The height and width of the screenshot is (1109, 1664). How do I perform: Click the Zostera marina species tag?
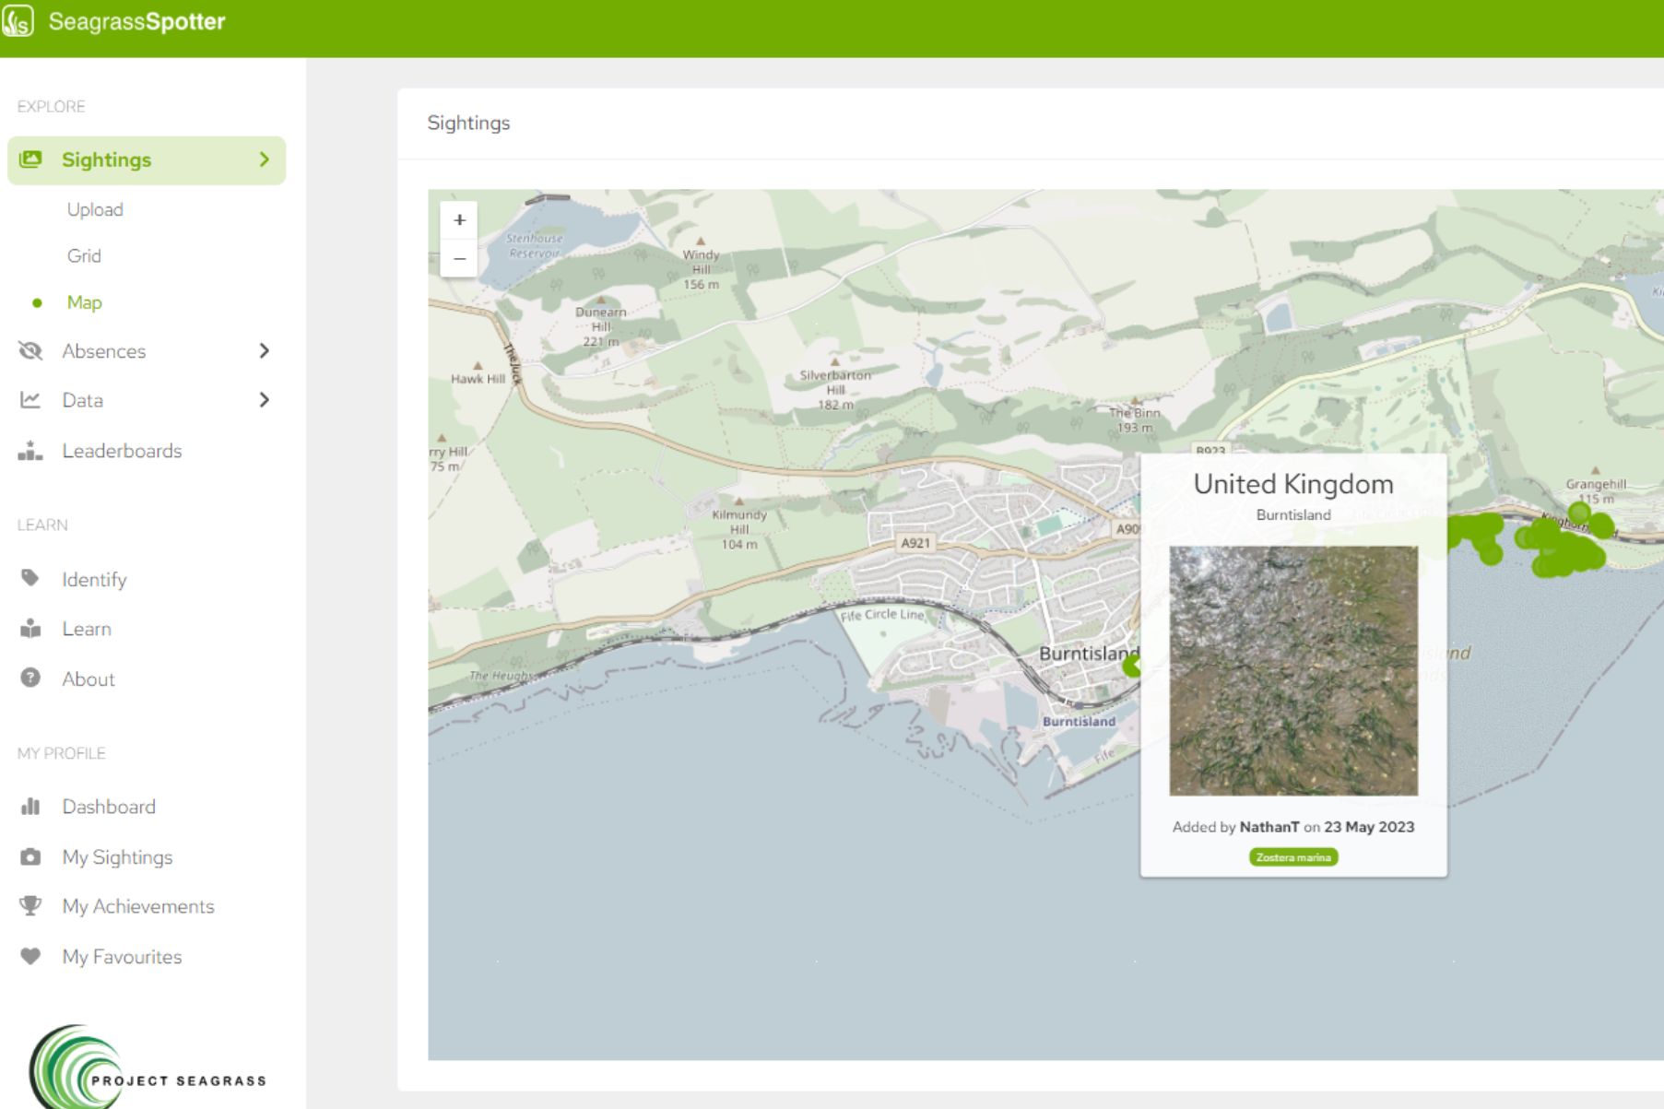point(1292,857)
